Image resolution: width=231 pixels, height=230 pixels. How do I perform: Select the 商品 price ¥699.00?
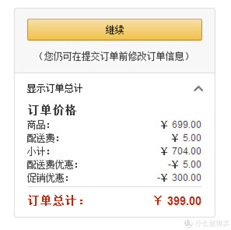181,124
